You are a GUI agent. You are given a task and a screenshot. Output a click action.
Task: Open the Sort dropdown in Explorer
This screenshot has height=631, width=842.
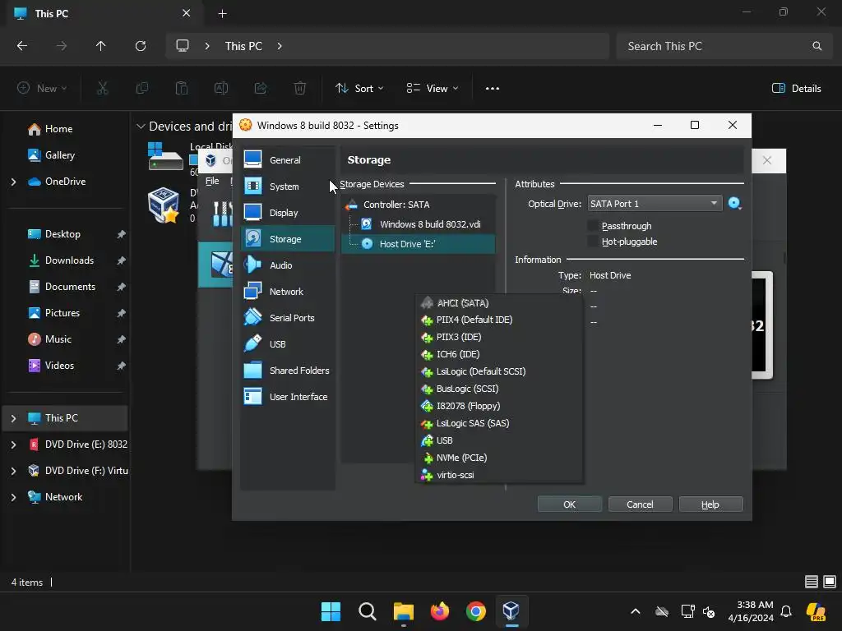(x=359, y=89)
